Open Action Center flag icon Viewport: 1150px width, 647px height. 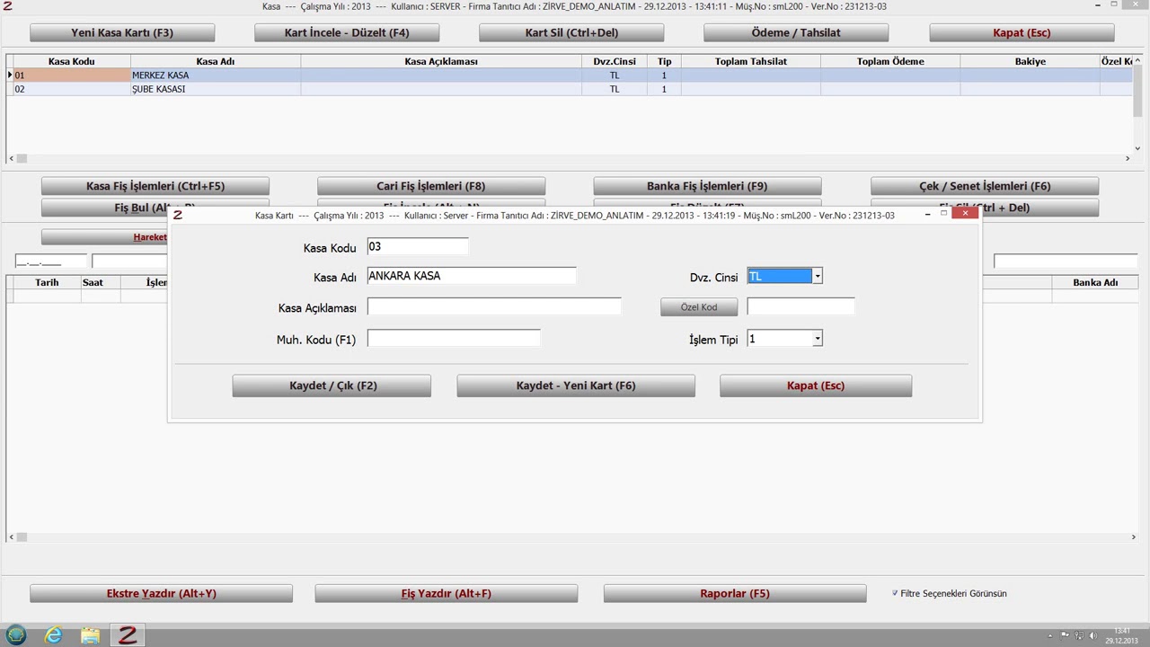click(1064, 636)
